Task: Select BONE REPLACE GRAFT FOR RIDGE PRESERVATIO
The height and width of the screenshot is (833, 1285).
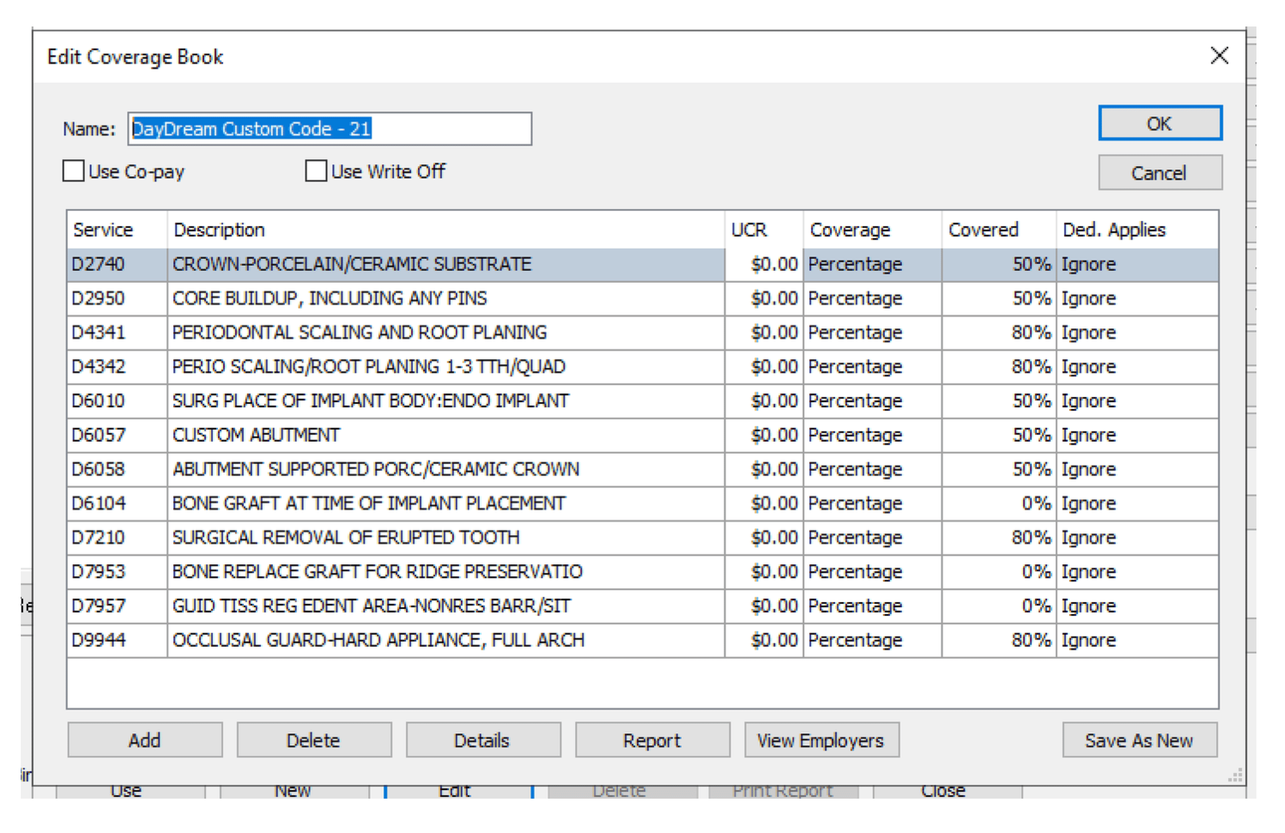Action: pyautogui.click(x=378, y=572)
